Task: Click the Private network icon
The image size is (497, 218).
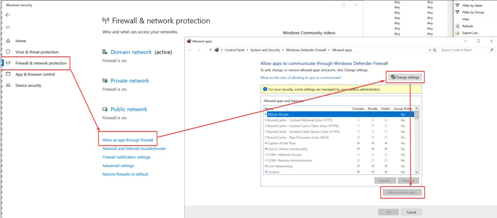Action: (105, 80)
